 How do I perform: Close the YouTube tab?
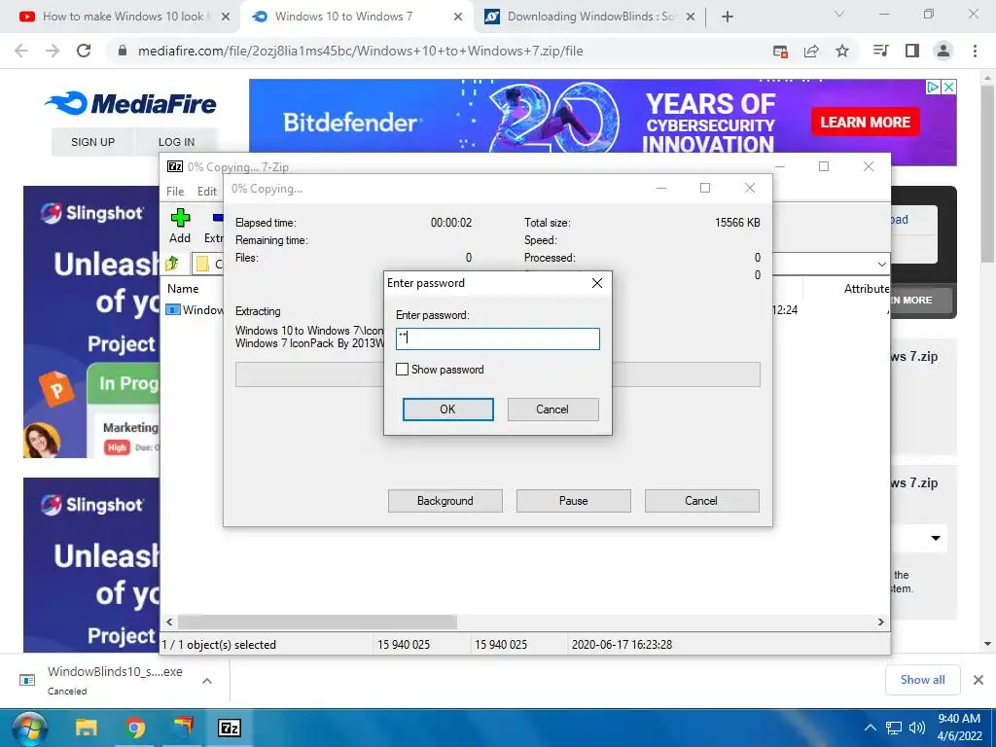click(225, 18)
